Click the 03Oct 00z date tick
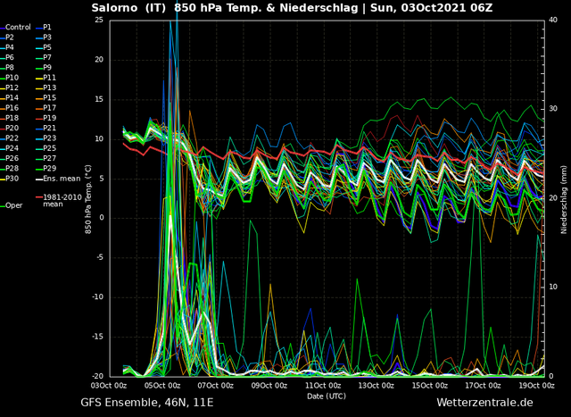 pyautogui.click(x=110, y=385)
